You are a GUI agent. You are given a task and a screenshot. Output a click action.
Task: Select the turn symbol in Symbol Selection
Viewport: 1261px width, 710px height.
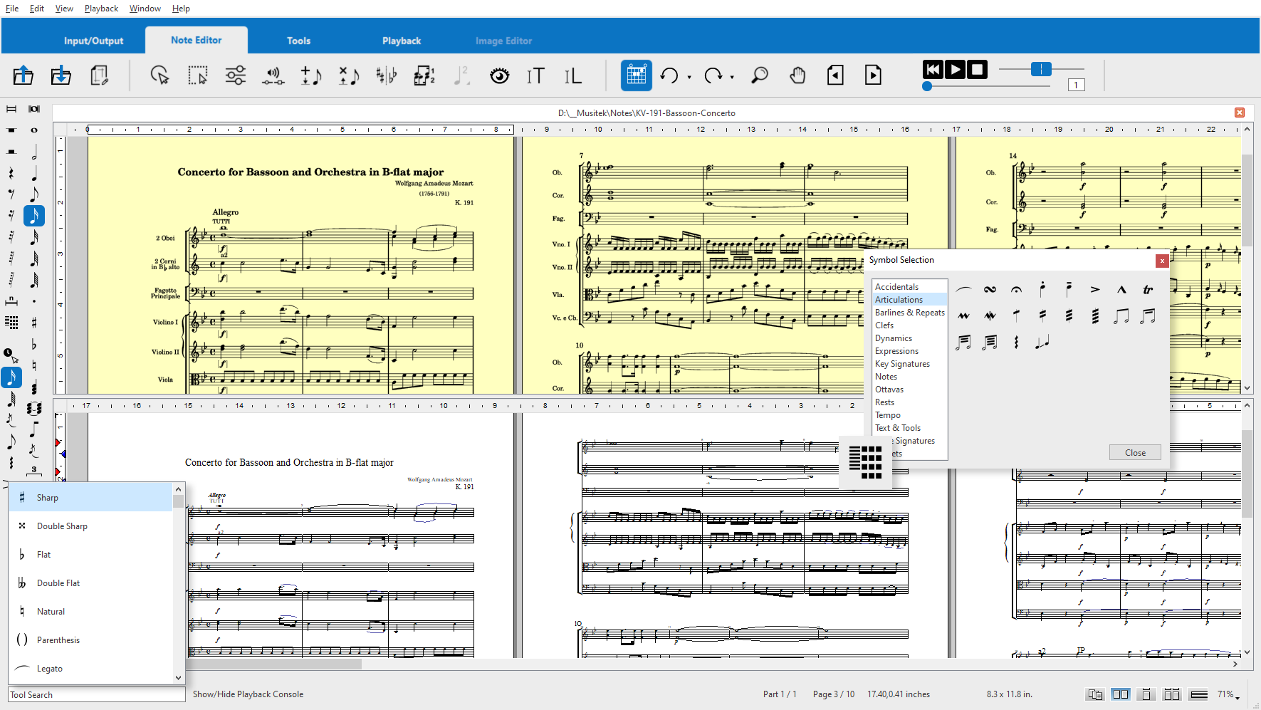coord(990,289)
